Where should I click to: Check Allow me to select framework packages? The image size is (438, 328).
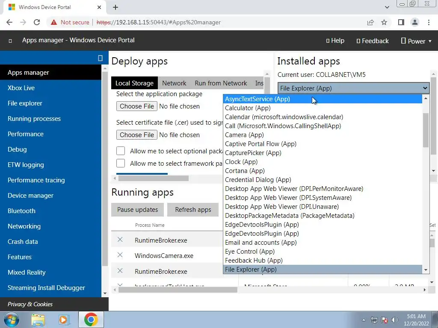pyautogui.click(x=121, y=163)
